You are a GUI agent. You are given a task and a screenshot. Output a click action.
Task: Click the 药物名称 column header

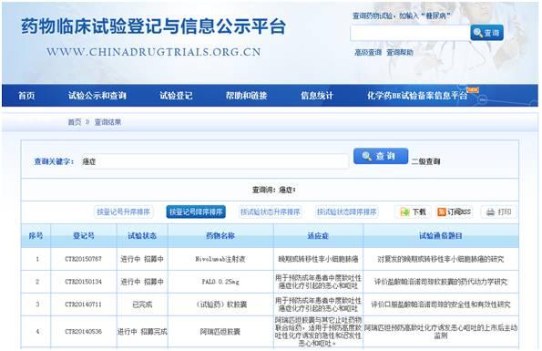tap(220, 236)
